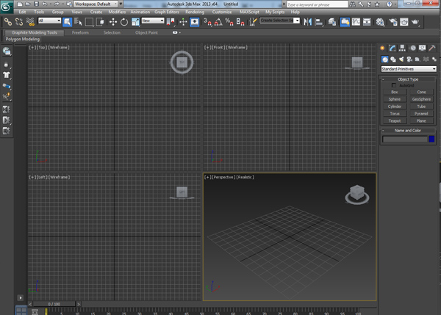The image size is (441, 315).
Task: Toggle the Angle Snap button
Action: (x=218, y=21)
